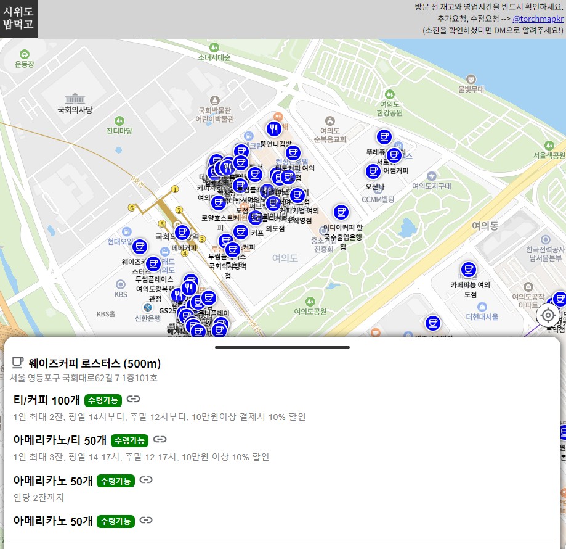Click the 국회의사당 landmark on map
This screenshot has width=566, height=549.
[75, 104]
